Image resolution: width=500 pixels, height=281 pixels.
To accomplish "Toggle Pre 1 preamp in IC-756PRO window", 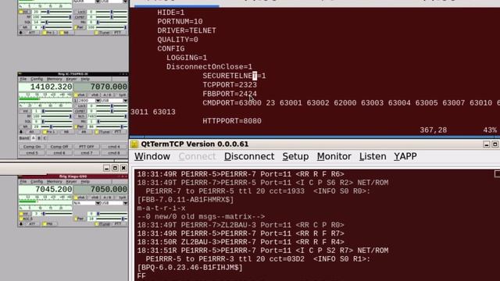I will coord(50,132).
